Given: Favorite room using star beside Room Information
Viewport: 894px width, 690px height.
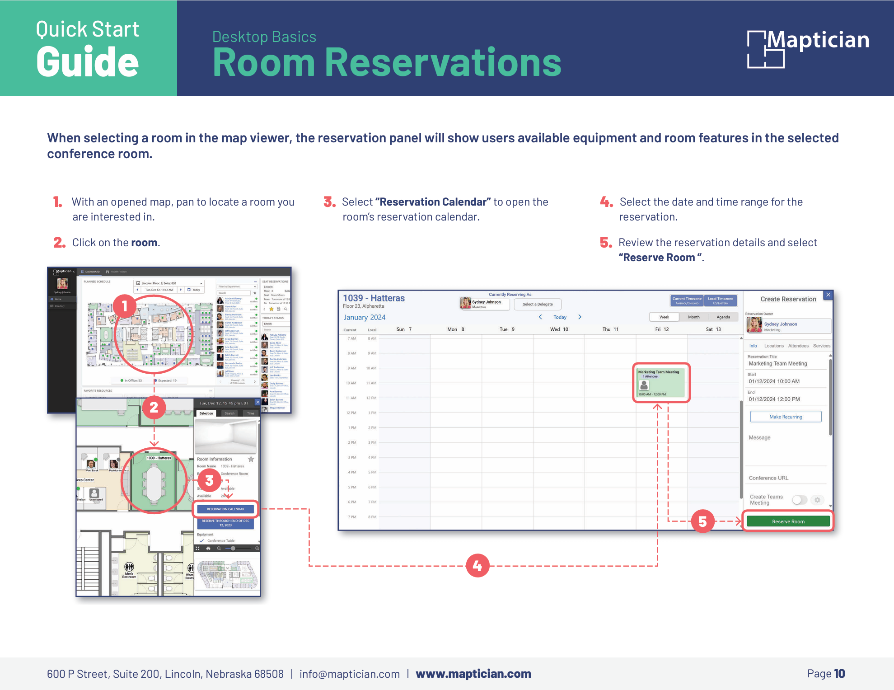Looking at the screenshot, I should [251, 459].
